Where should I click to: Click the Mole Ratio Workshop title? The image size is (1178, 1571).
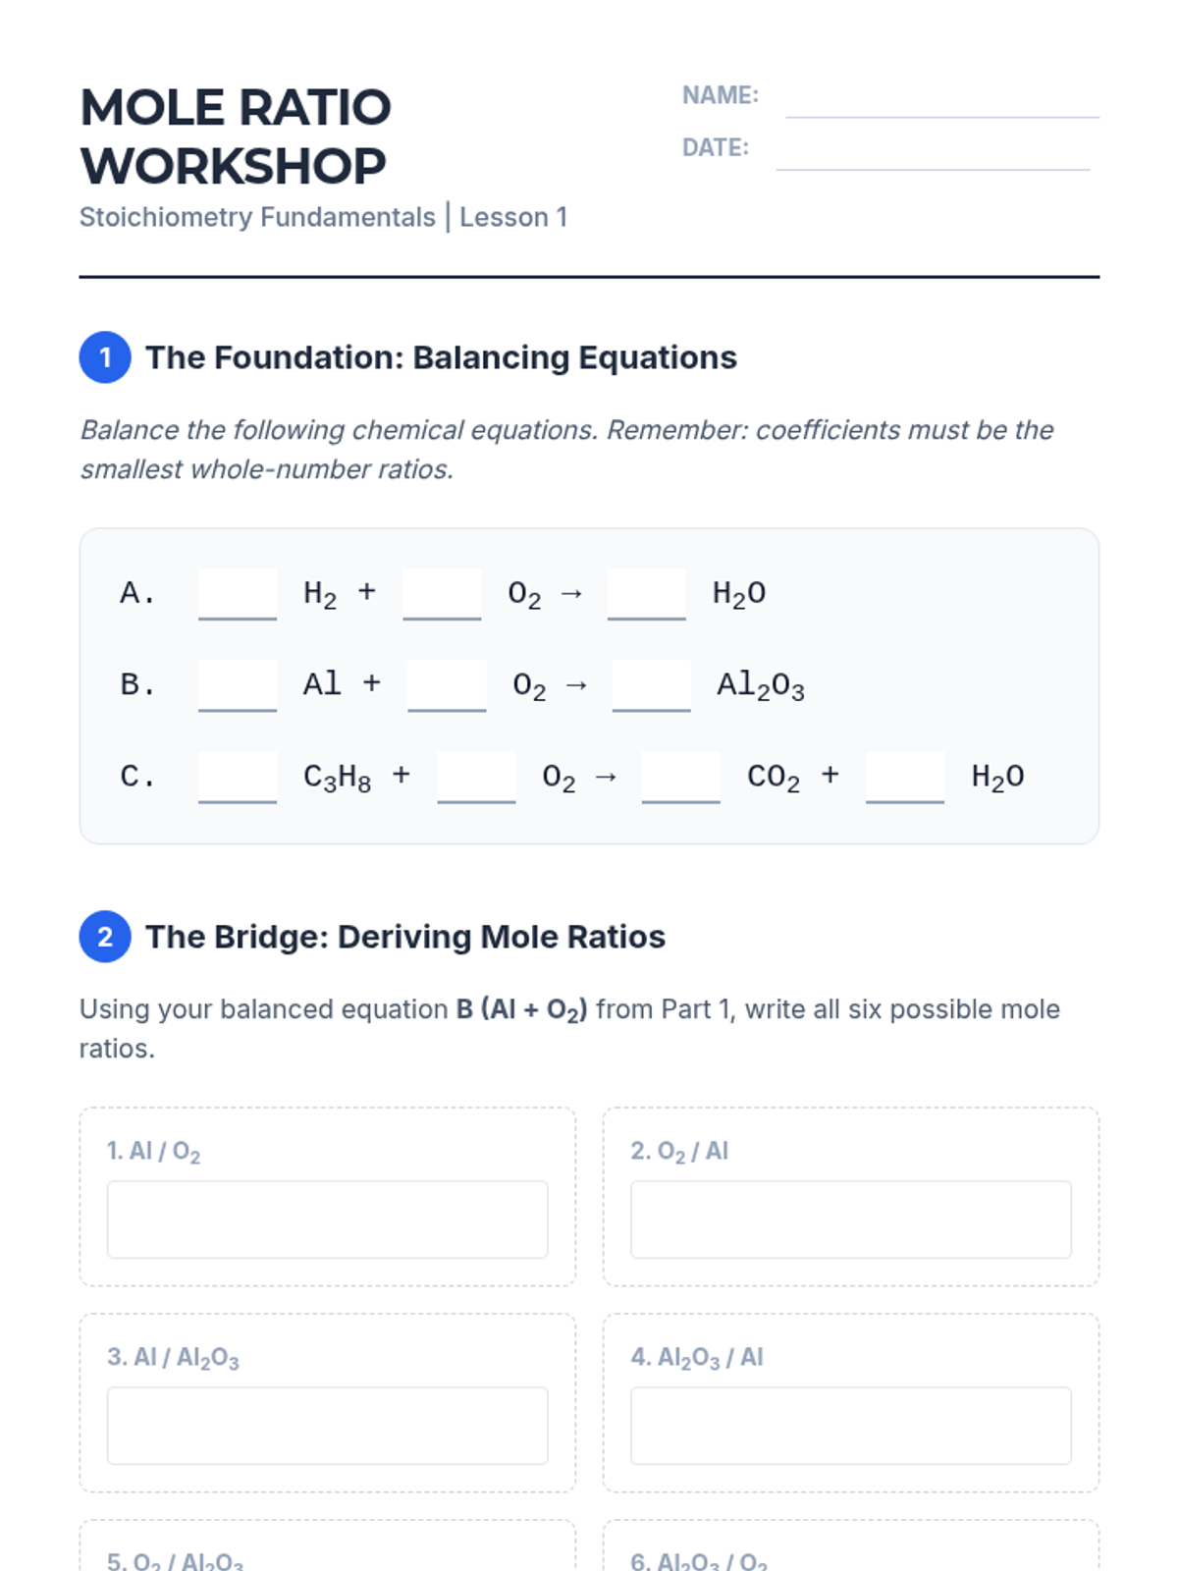click(x=236, y=136)
